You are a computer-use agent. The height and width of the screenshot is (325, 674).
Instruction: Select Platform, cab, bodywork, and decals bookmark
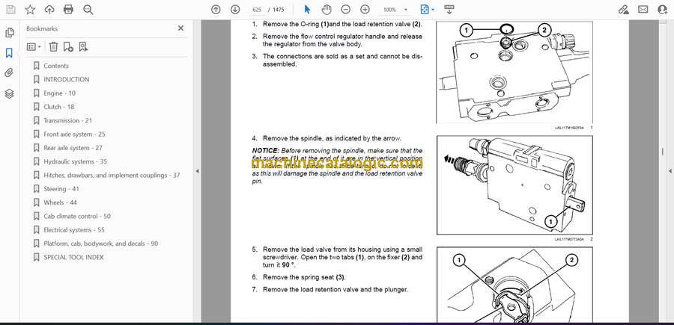[x=100, y=244]
